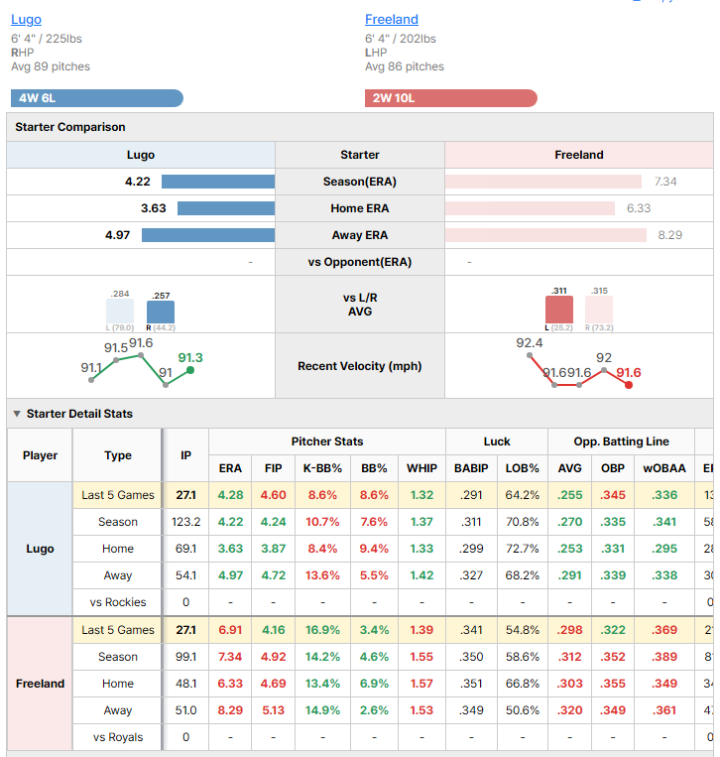This screenshot has width=720, height=757.
Task: Click Lugo's Home wOBAA value .295
Action: click(664, 549)
